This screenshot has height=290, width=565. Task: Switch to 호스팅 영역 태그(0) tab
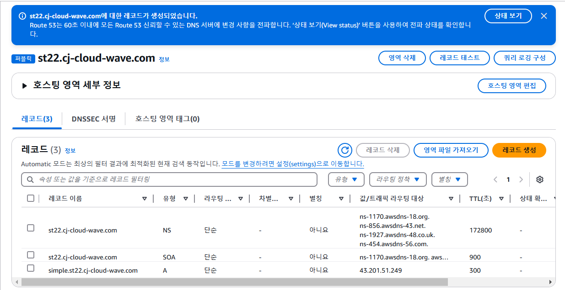pyautogui.click(x=167, y=119)
